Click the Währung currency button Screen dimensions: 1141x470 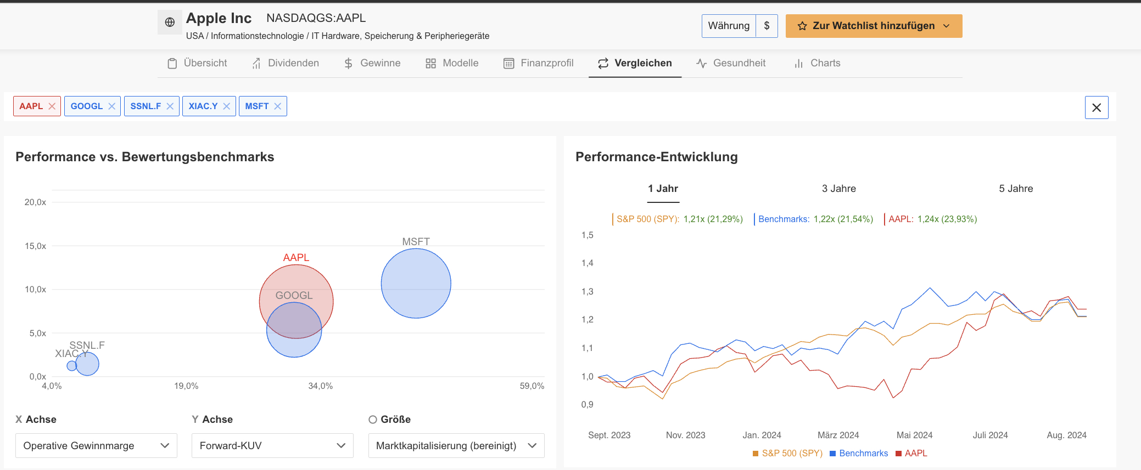(729, 26)
